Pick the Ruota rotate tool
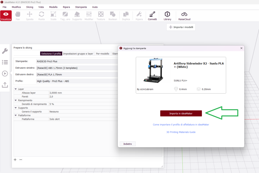Viewport: 259px width, 173px height. point(41,16)
